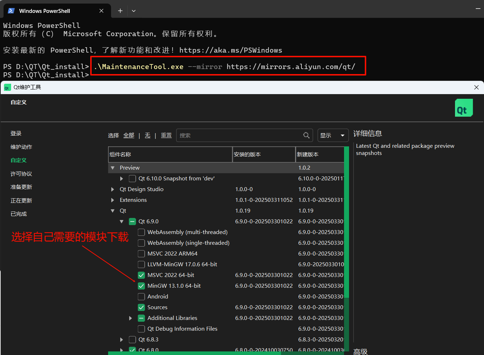Uncheck MSVC 2022 64-bit
The height and width of the screenshot is (355, 484).
[x=141, y=275]
